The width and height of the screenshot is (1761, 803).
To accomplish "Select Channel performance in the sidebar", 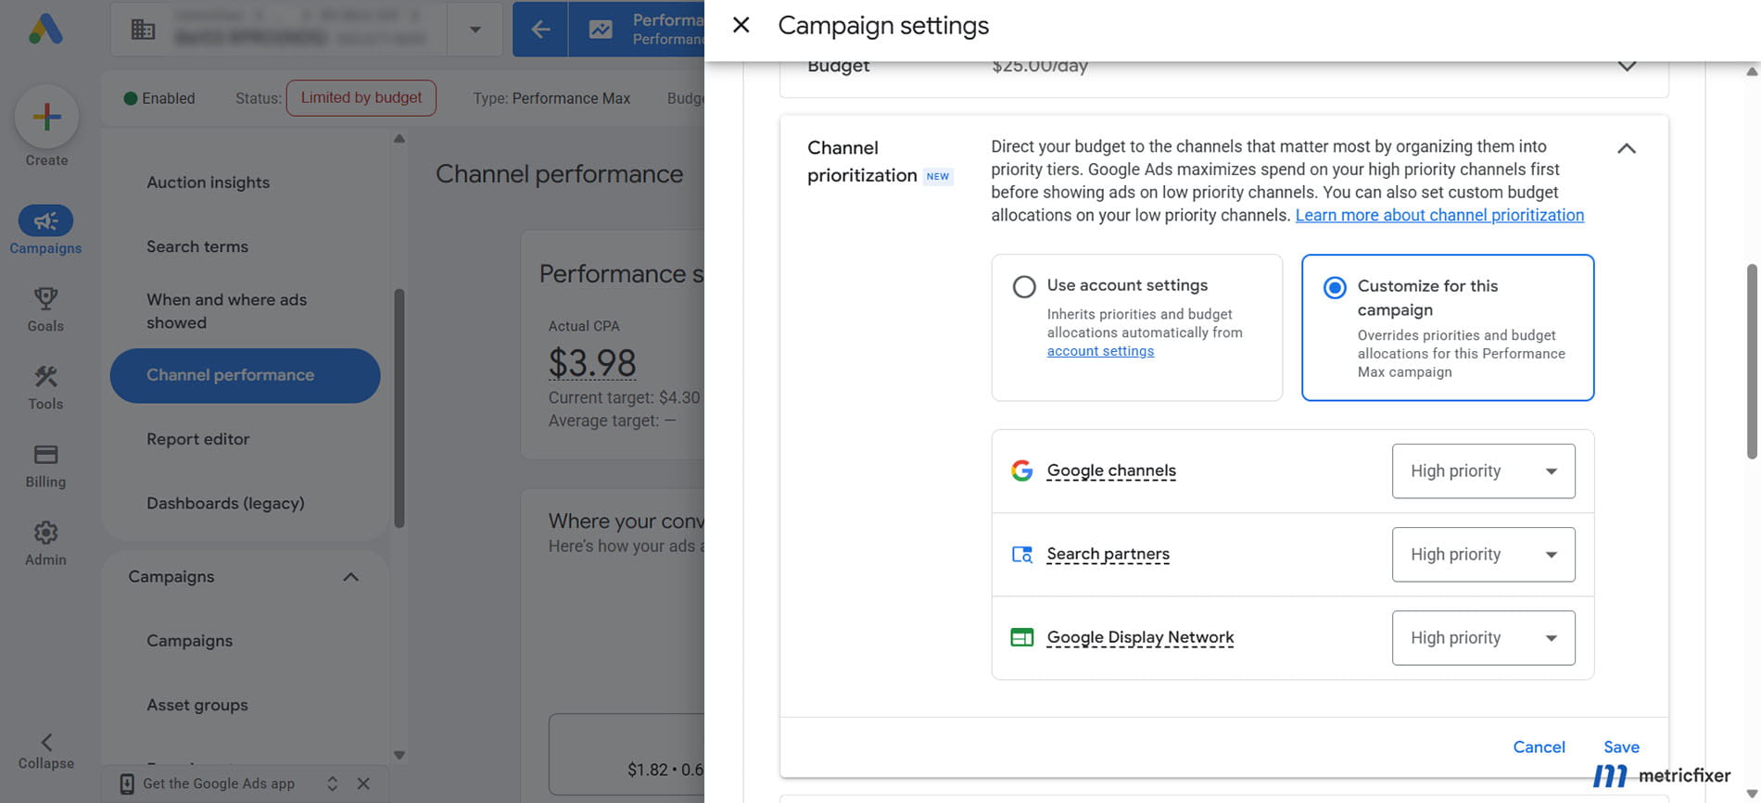I will (x=245, y=375).
